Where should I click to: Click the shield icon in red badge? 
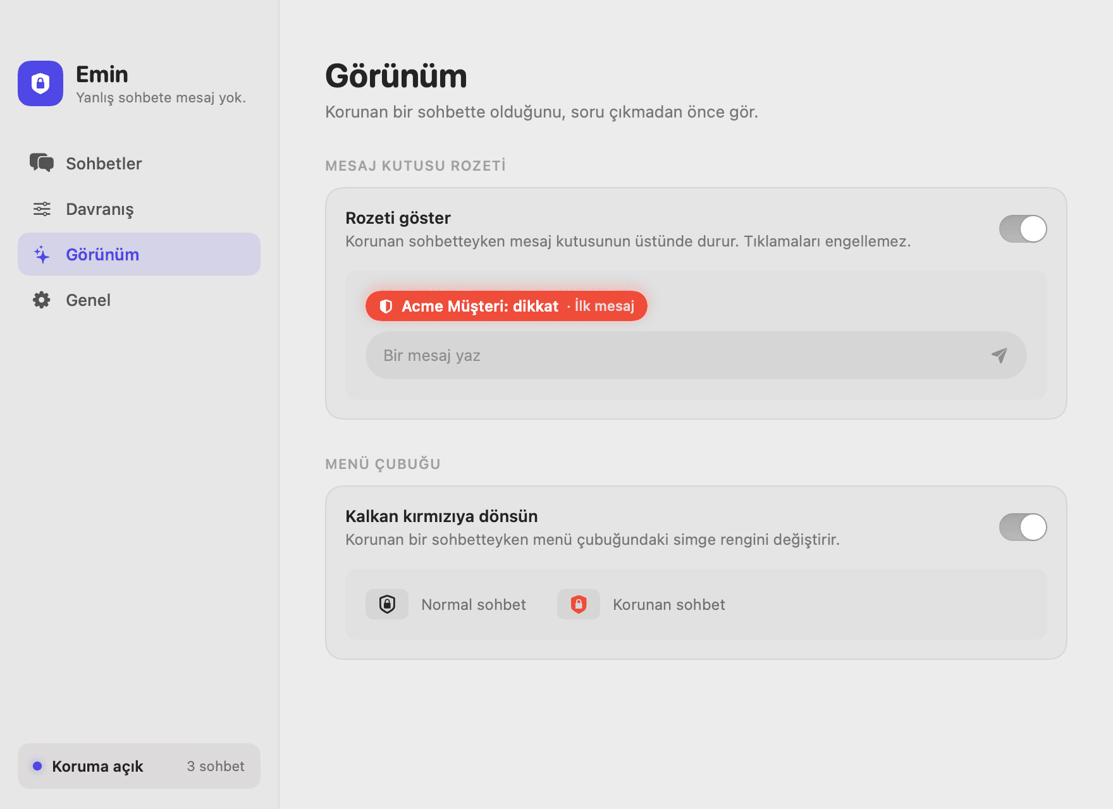pyautogui.click(x=386, y=307)
